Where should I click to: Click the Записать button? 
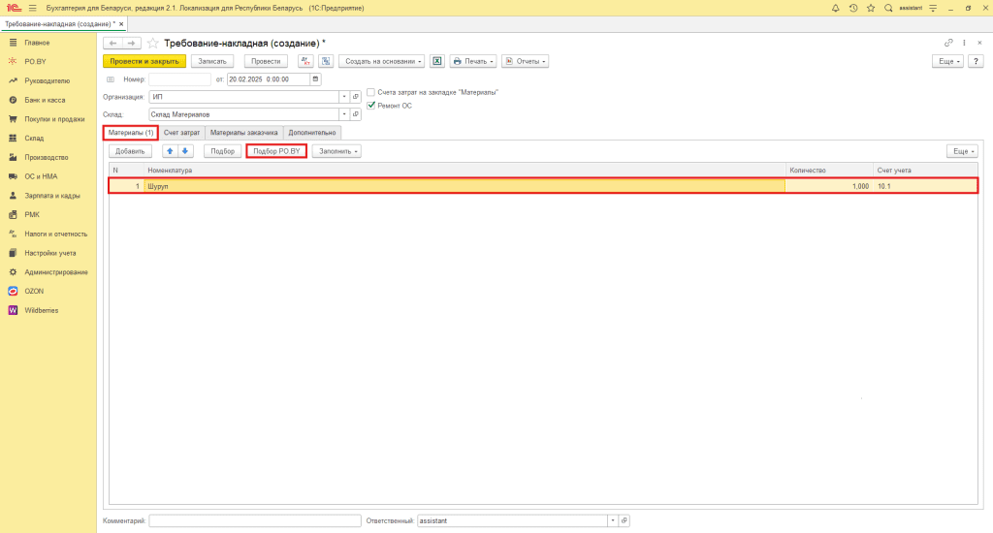pyautogui.click(x=212, y=61)
